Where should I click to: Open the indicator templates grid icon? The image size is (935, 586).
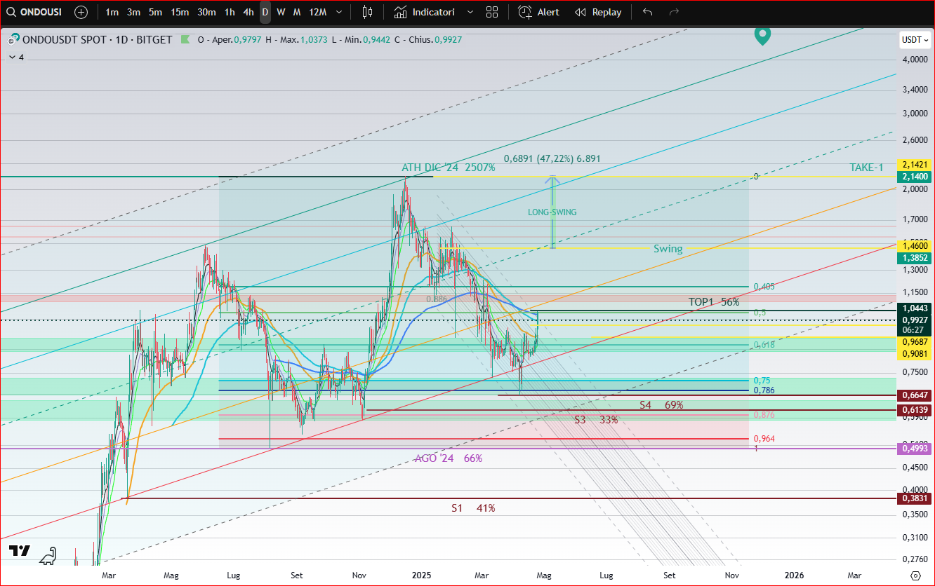pyautogui.click(x=492, y=12)
